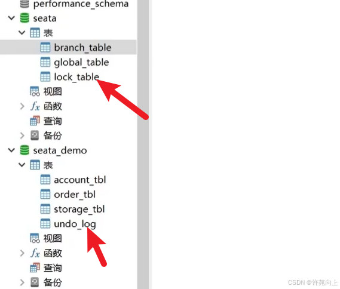340x289 pixels.
Task: Click the 视图 views icon under seata
Action: (x=35, y=91)
